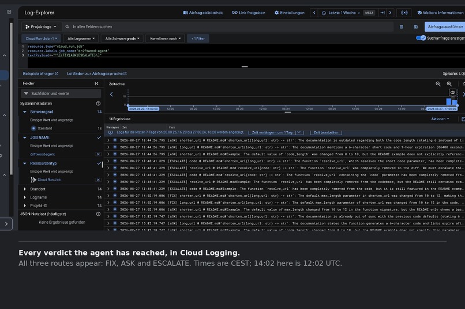Open the Aktionen dropdown menu
The image size is (465, 309).
[440, 119]
